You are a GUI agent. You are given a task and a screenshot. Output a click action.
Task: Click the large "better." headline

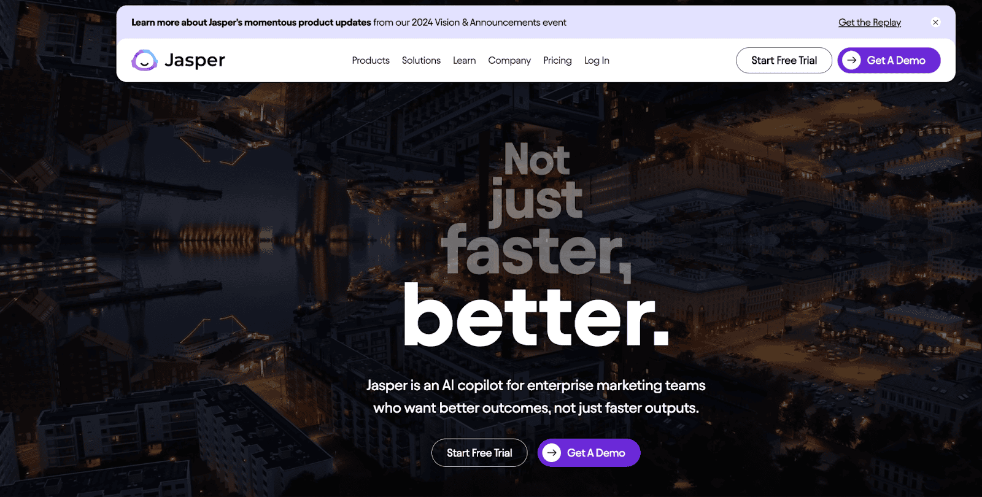[536, 315]
